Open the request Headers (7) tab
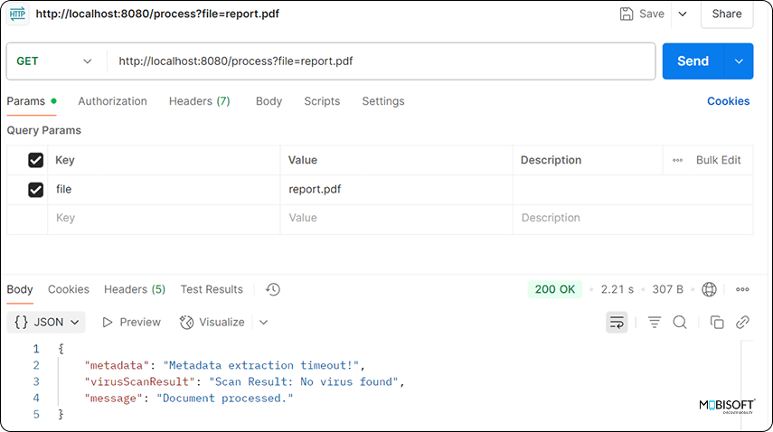The image size is (773, 432). tap(199, 101)
